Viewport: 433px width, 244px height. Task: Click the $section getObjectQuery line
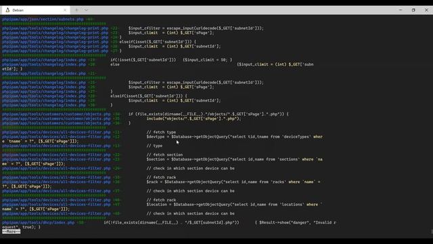pos(235,159)
